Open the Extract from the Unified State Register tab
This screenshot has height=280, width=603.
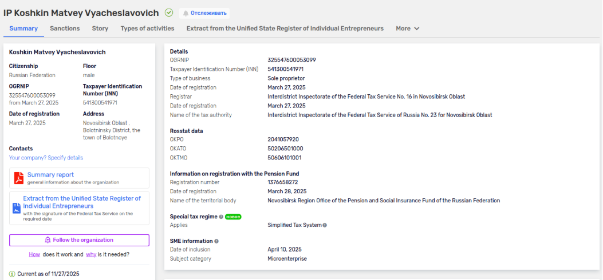(285, 29)
